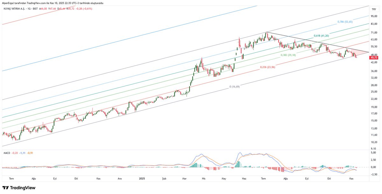Click the Ara month label on the time axis
Viewport: 382px width, 194px height.
(x=120, y=179)
